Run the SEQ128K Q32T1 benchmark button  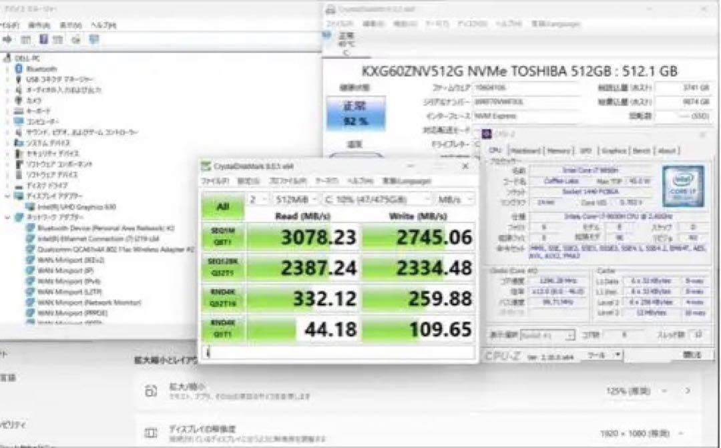tap(223, 267)
